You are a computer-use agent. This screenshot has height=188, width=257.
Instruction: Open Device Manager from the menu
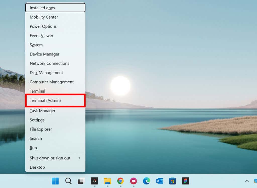point(45,54)
